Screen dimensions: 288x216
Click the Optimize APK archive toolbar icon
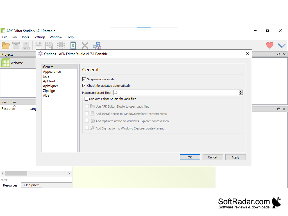pyautogui.click(x=16, y=46)
